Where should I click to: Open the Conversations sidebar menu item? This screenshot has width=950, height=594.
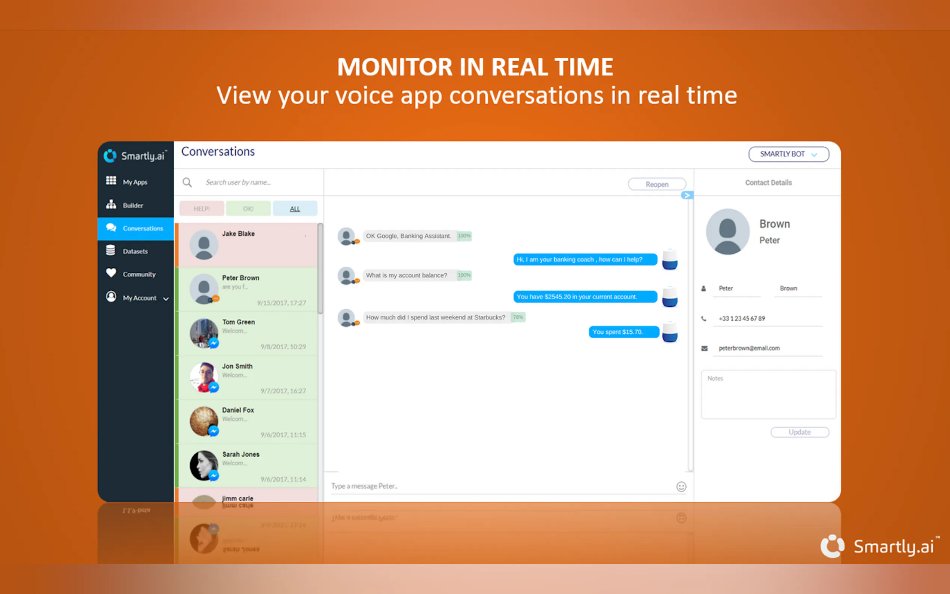135,228
